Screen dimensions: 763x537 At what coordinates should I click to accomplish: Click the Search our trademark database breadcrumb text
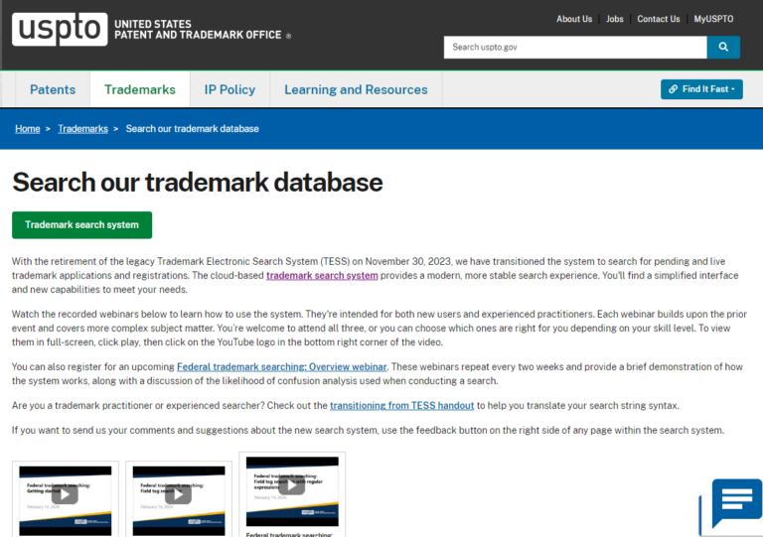coord(192,129)
